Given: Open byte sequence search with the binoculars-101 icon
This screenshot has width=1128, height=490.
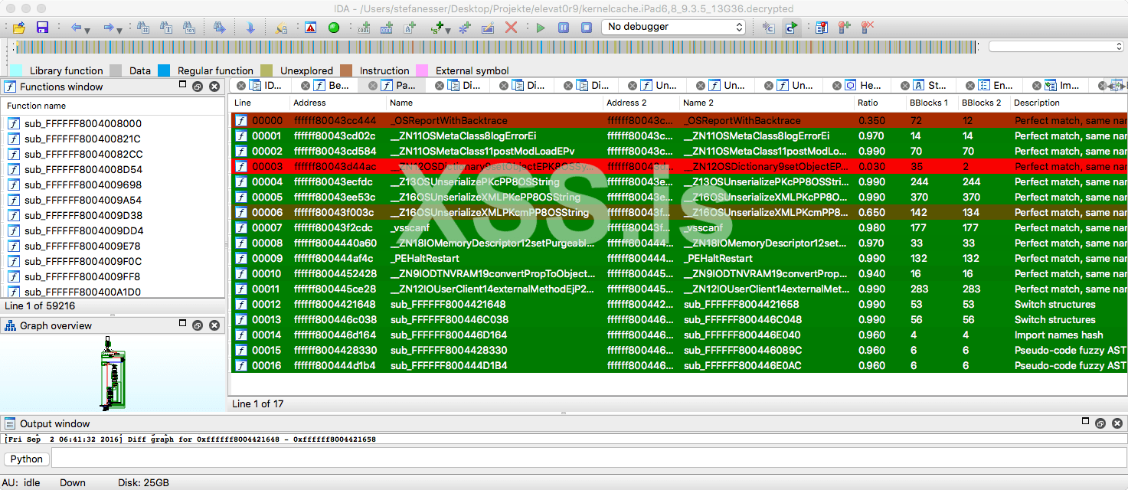Looking at the screenshot, I should tap(188, 27).
